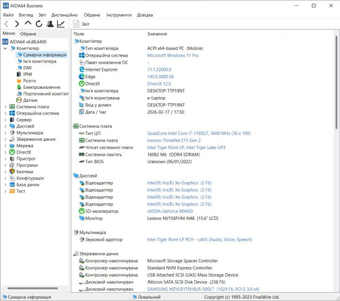Expand the DirectX tree node
340x301 pixels.
(x=5, y=152)
